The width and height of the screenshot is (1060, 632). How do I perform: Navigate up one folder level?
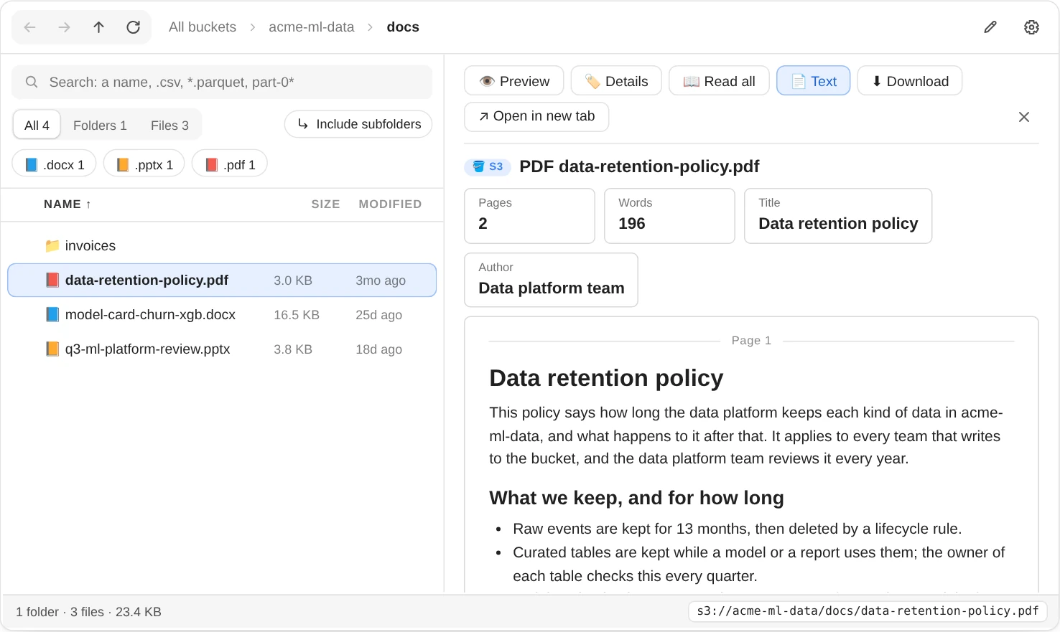(x=99, y=27)
